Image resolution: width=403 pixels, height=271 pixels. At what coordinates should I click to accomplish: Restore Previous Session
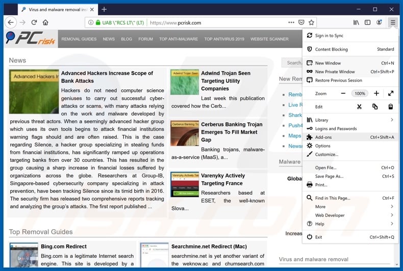tap(350, 80)
